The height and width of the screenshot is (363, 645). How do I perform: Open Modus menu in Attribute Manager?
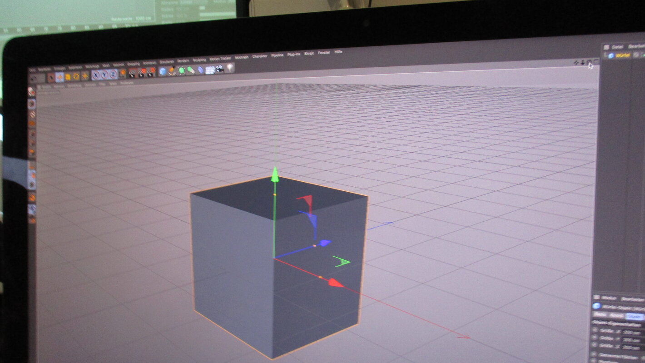[x=609, y=298]
